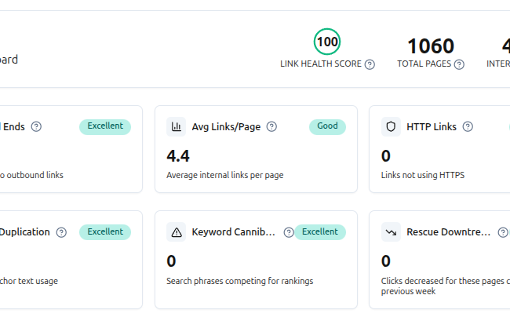This screenshot has height=317, width=510.
Task: Click the Good badge on Avg Links/Page
Action: click(327, 127)
